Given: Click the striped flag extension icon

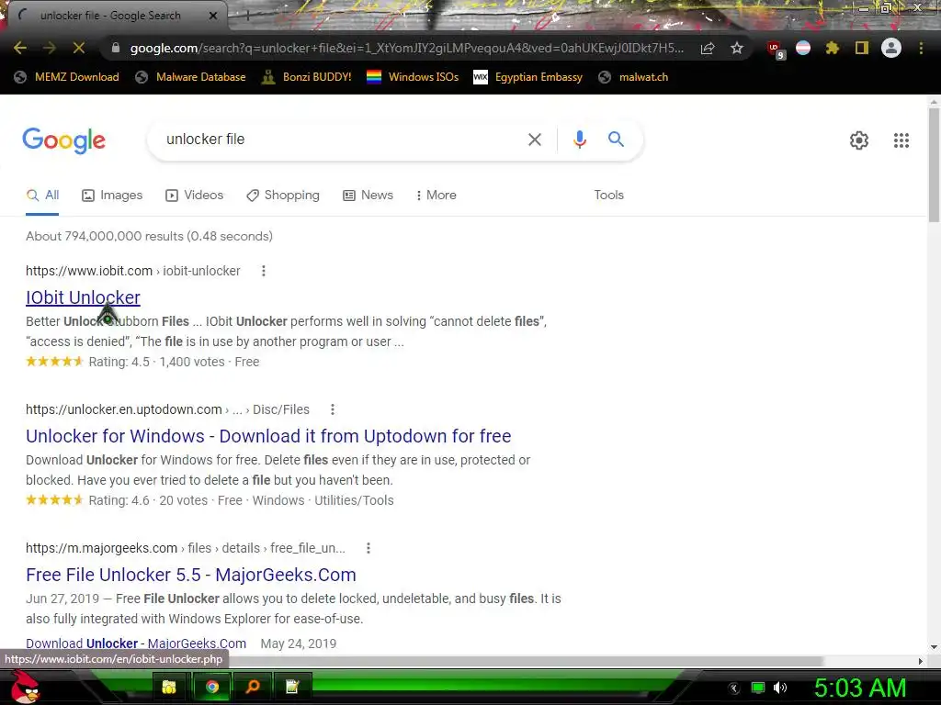Looking at the screenshot, I should pyautogui.click(x=803, y=48).
